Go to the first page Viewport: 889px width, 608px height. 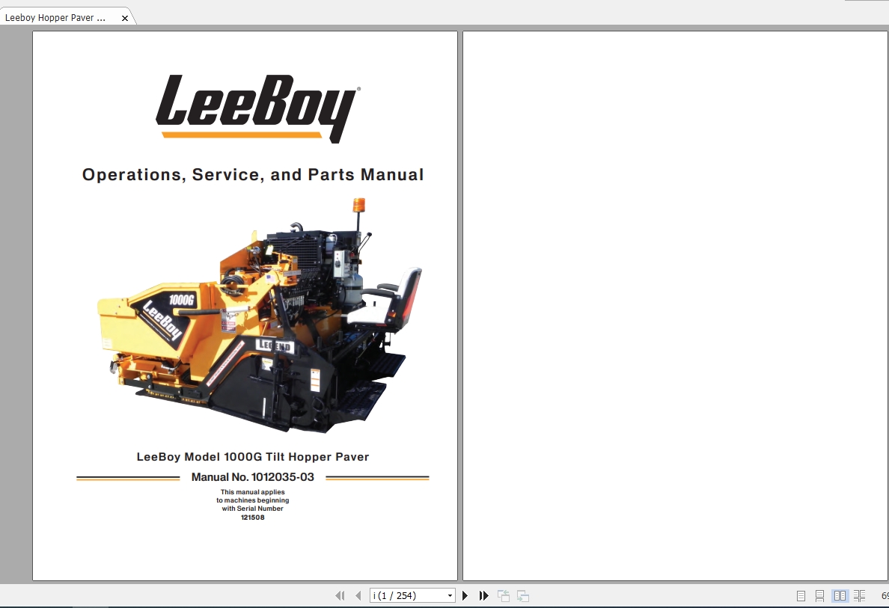(x=340, y=596)
